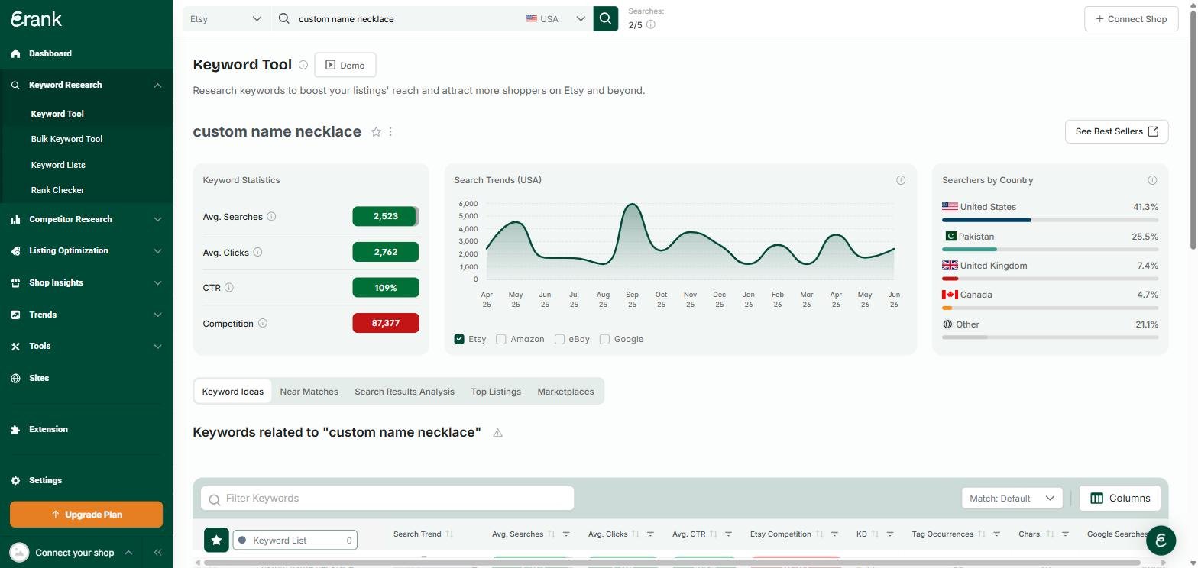Enable the Google trend checkbox
This screenshot has height=568, width=1198.
pos(604,339)
